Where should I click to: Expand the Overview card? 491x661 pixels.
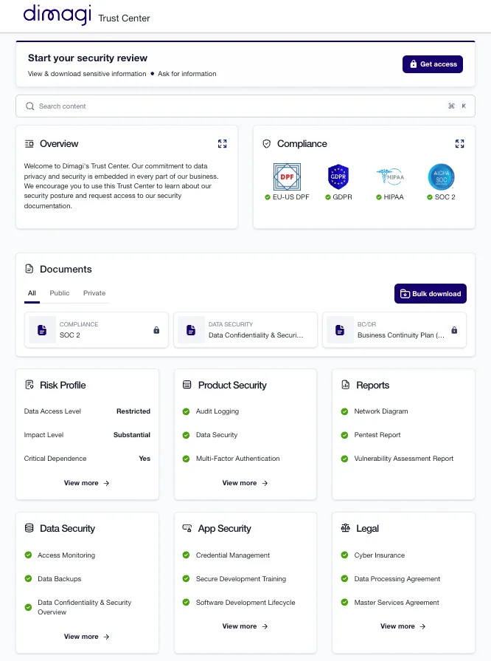pos(222,144)
